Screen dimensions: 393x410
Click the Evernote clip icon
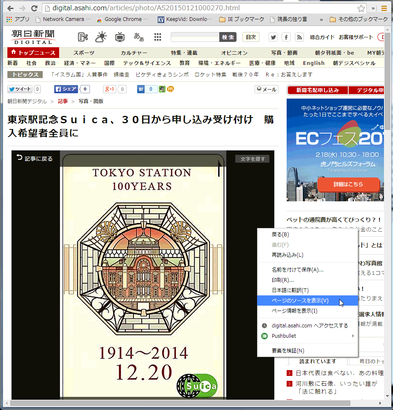[162, 89]
